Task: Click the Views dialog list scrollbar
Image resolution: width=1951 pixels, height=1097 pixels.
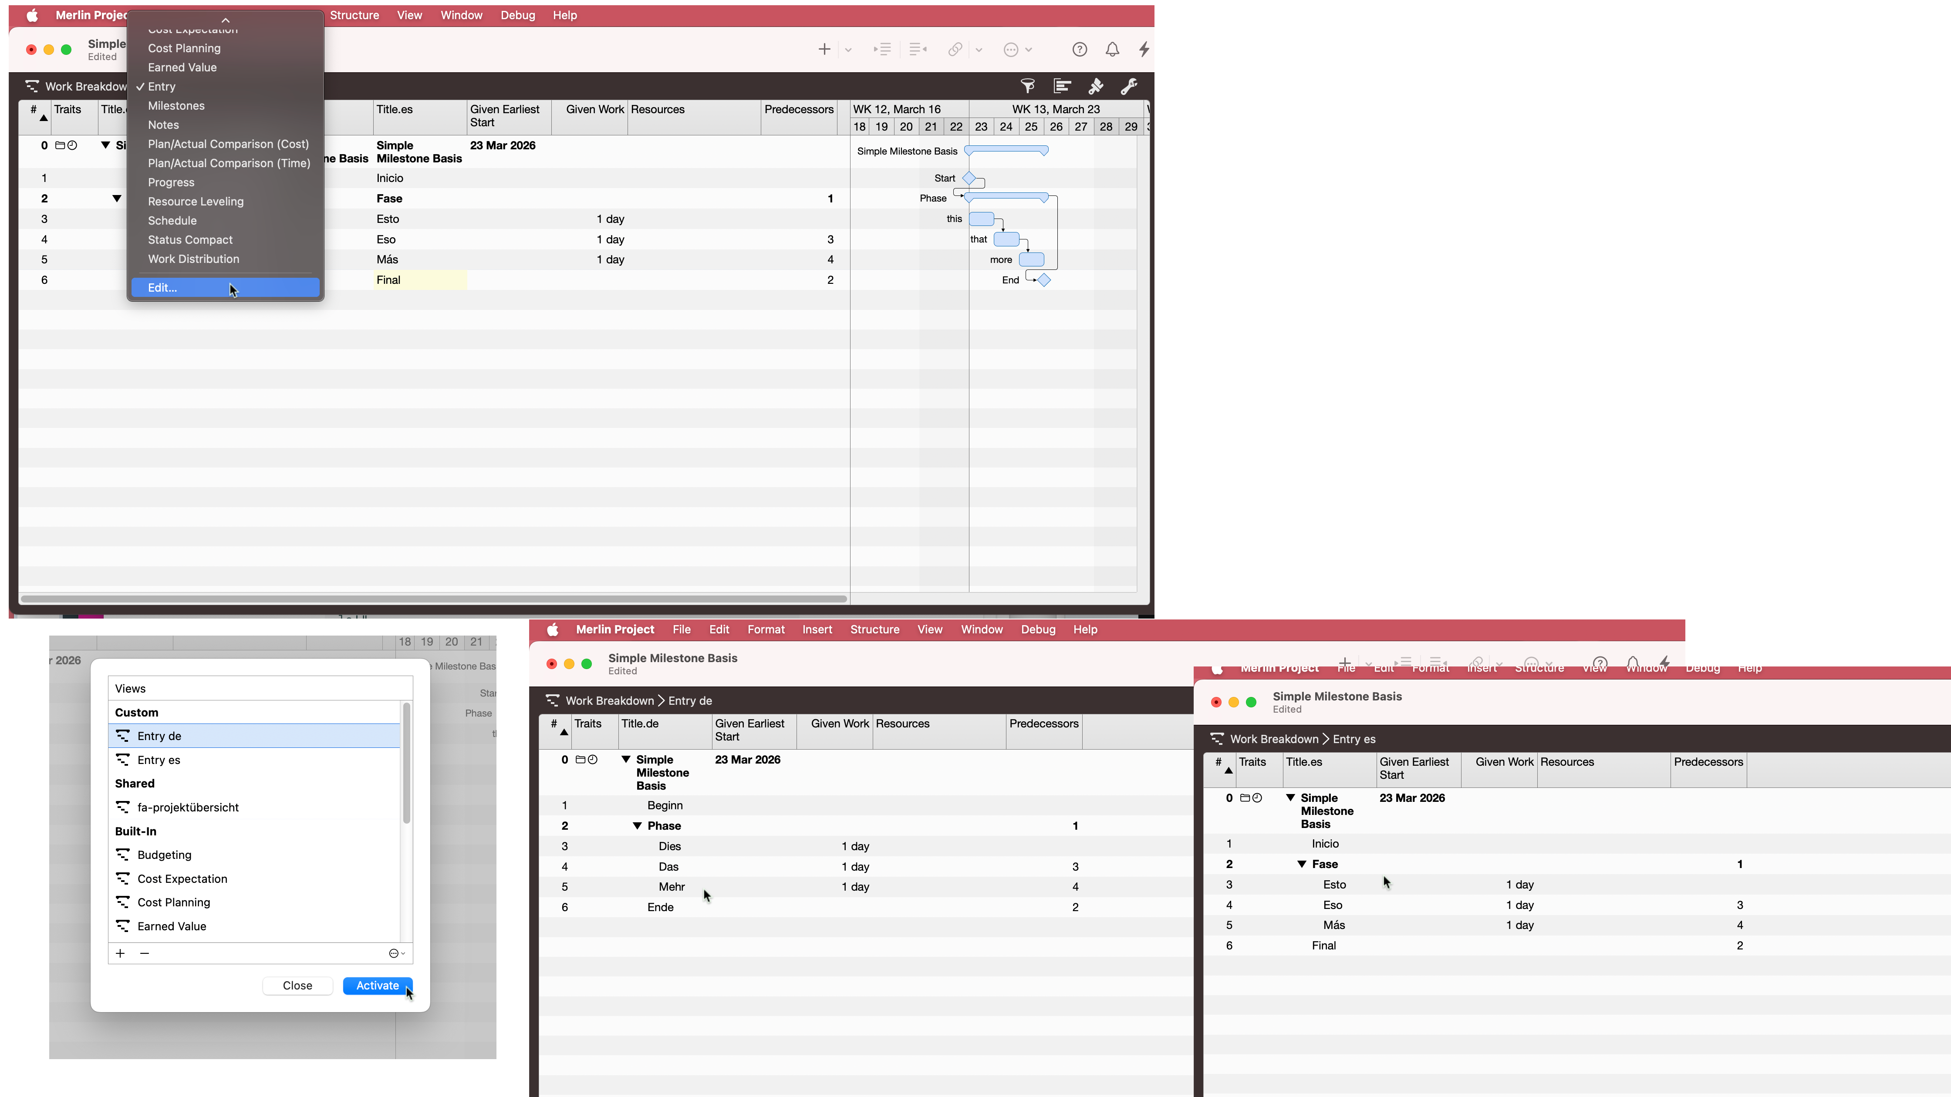Action: [x=407, y=763]
